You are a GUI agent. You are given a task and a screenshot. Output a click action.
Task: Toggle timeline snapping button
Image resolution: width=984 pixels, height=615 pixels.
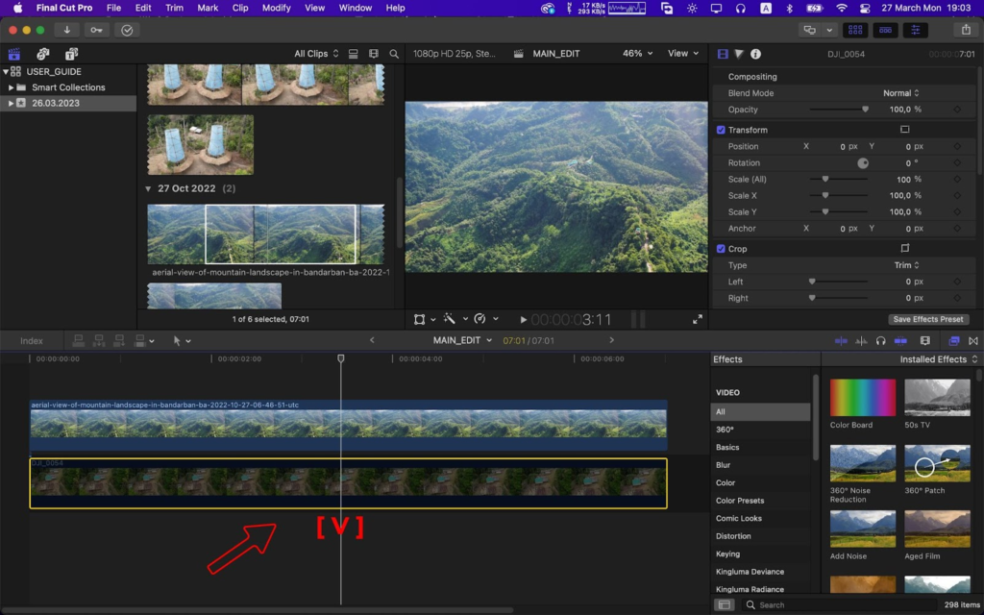click(x=900, y=341)
